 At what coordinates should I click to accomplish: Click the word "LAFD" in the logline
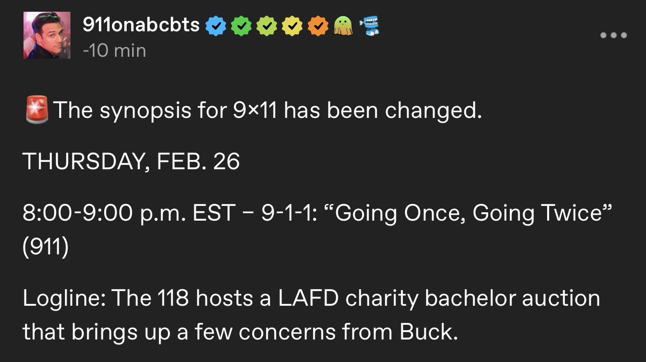309,298
